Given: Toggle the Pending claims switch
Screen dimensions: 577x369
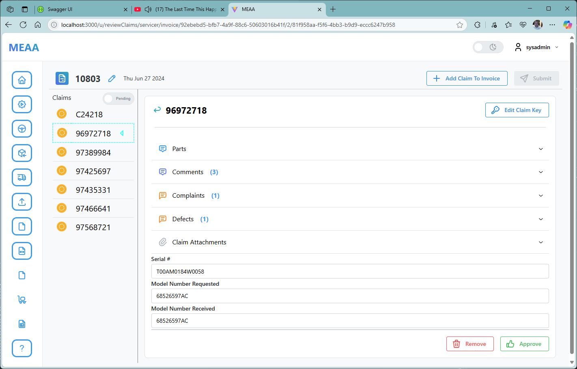Looking at the screenshot, I should point(118,99).
